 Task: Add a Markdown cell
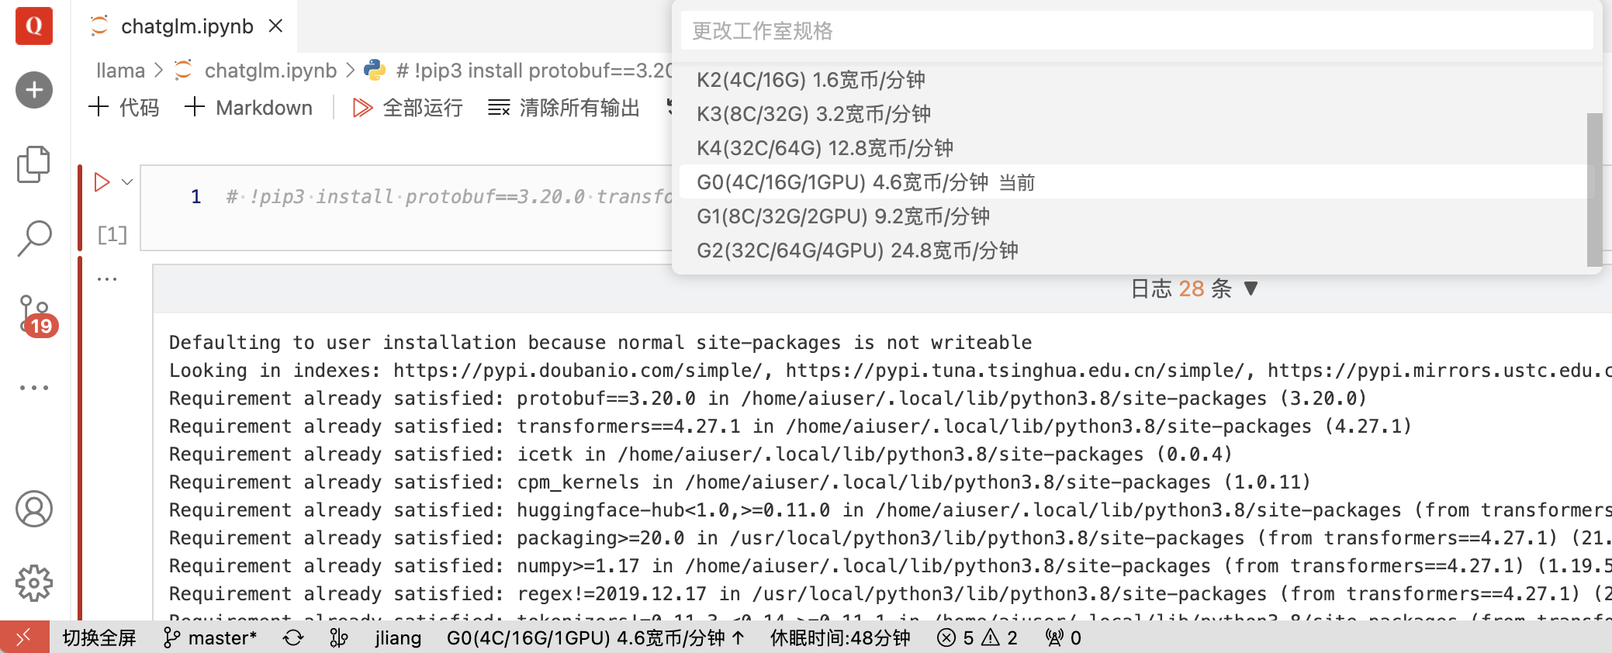(x=248, y=108)
